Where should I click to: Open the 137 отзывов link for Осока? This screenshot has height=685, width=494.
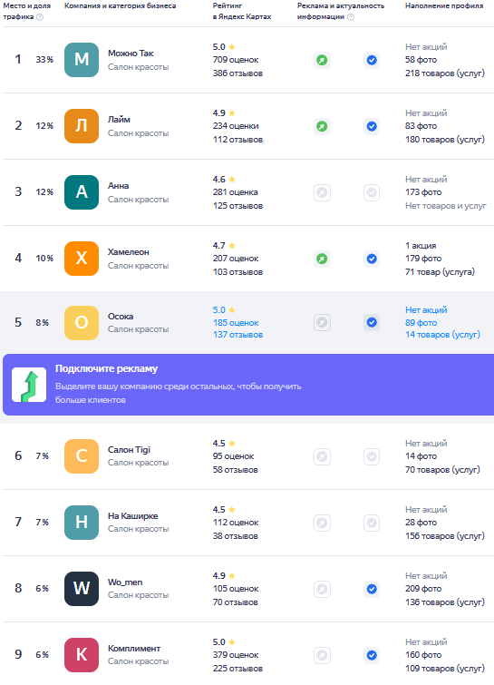(237, 335)
